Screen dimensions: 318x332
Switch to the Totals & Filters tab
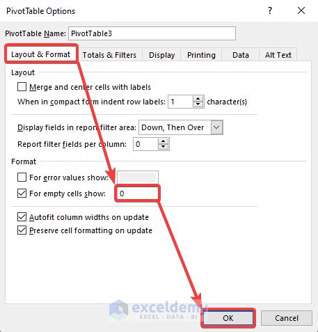coord(109,55)
